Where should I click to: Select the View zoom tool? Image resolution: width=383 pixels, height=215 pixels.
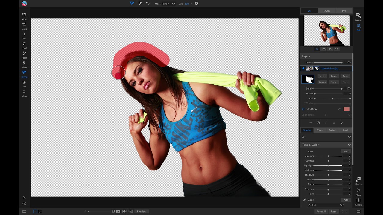(x=24, y=93)
